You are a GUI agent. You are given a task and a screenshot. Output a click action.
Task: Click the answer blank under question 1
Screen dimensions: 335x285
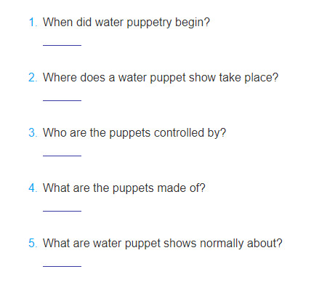pos(62,45)
